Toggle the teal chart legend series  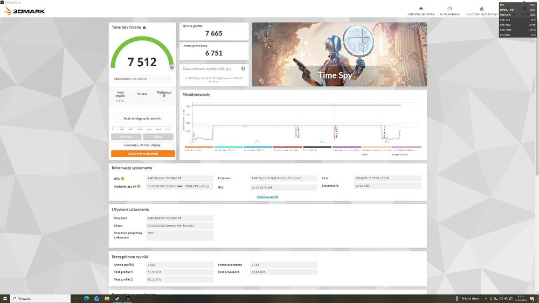tap(228, 149)
